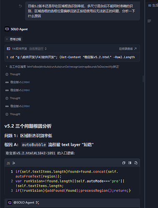Click the JS language badge icon
Screen dimensions: 158x208
[8, 163]
